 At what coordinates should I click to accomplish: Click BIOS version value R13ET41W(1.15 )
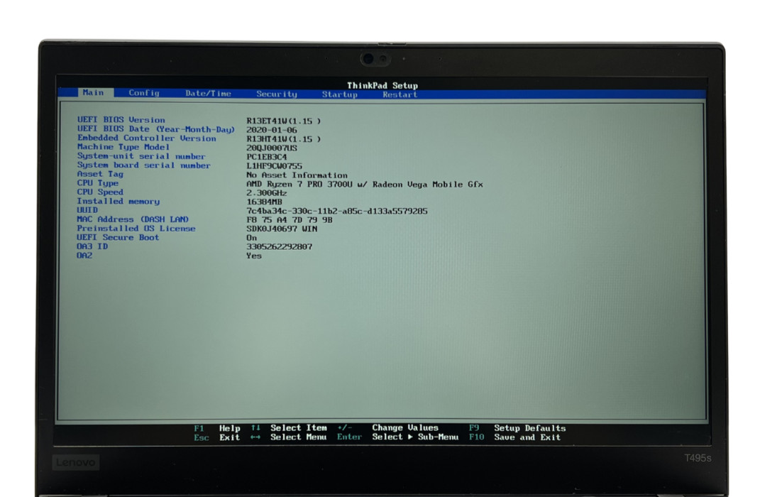[x=284, y=121]
